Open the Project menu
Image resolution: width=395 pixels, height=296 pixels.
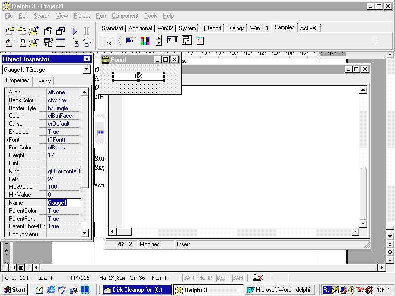(81, 16)
